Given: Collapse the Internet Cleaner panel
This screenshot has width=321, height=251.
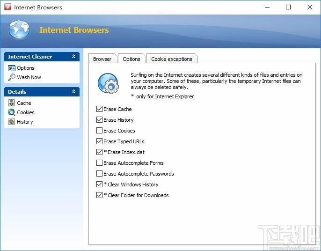Looking at the screenshot, I should [x=74, y=56].
